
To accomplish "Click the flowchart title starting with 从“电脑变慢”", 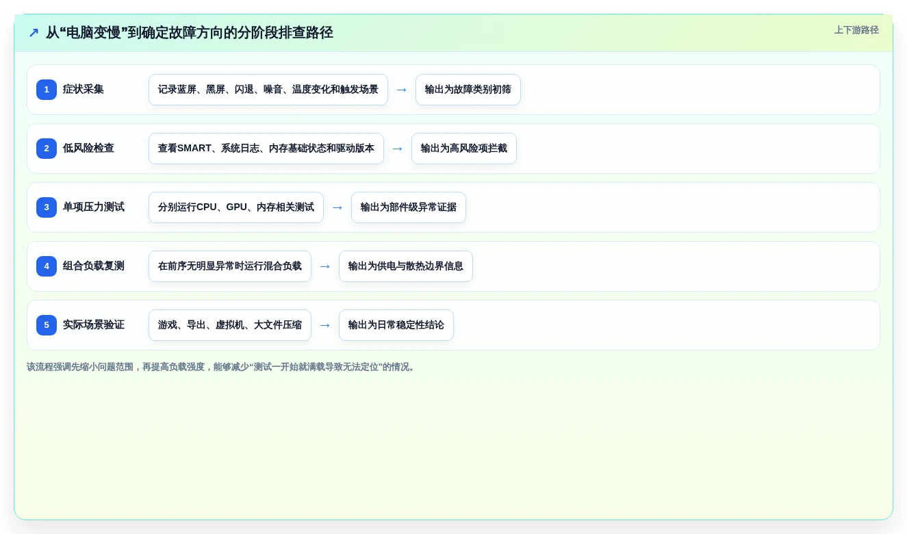I will click(x=190, y=33).
